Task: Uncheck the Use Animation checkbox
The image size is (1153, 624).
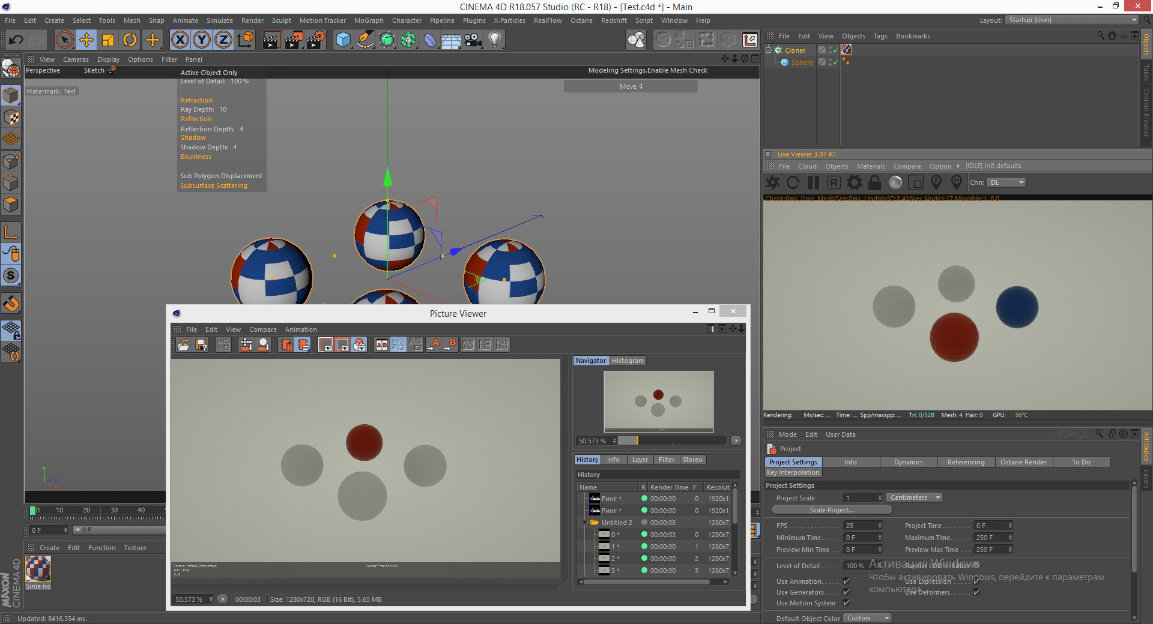Action: click(846, 581)
